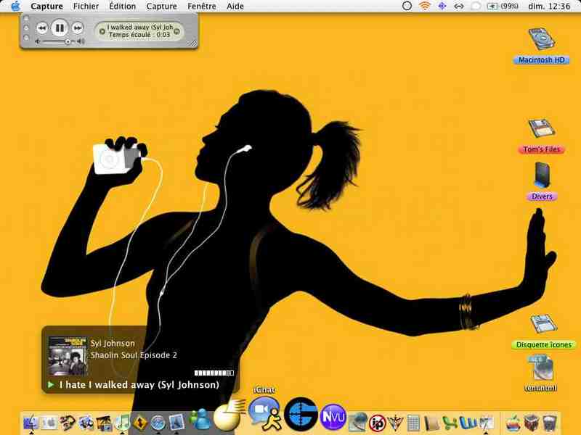The width and height of the screenshot is (581, 435).
Task: Skip to the next track in iTunes
Action: tap(77, 28)
